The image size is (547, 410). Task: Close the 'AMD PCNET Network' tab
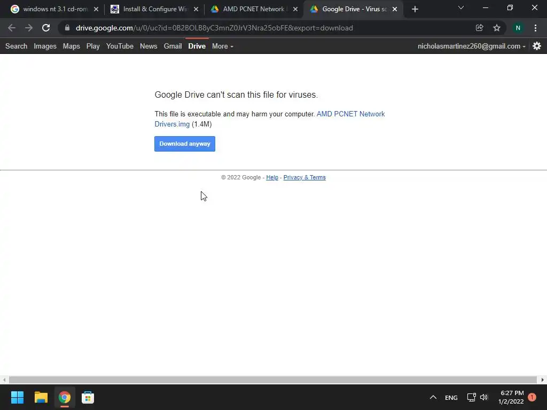[x=295, y=10]
